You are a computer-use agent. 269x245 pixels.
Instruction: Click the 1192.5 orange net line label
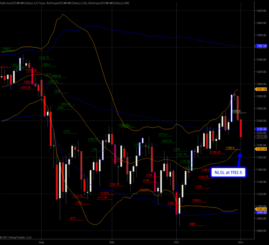[230, 148]
